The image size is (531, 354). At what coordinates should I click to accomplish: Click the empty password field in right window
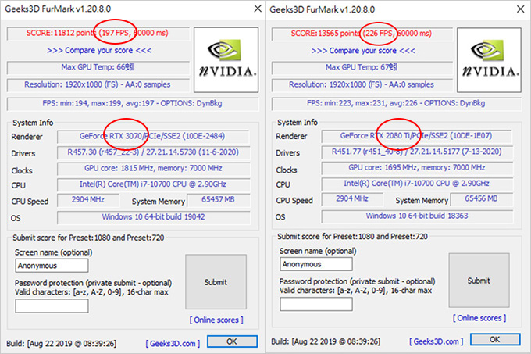pos(316,304)
